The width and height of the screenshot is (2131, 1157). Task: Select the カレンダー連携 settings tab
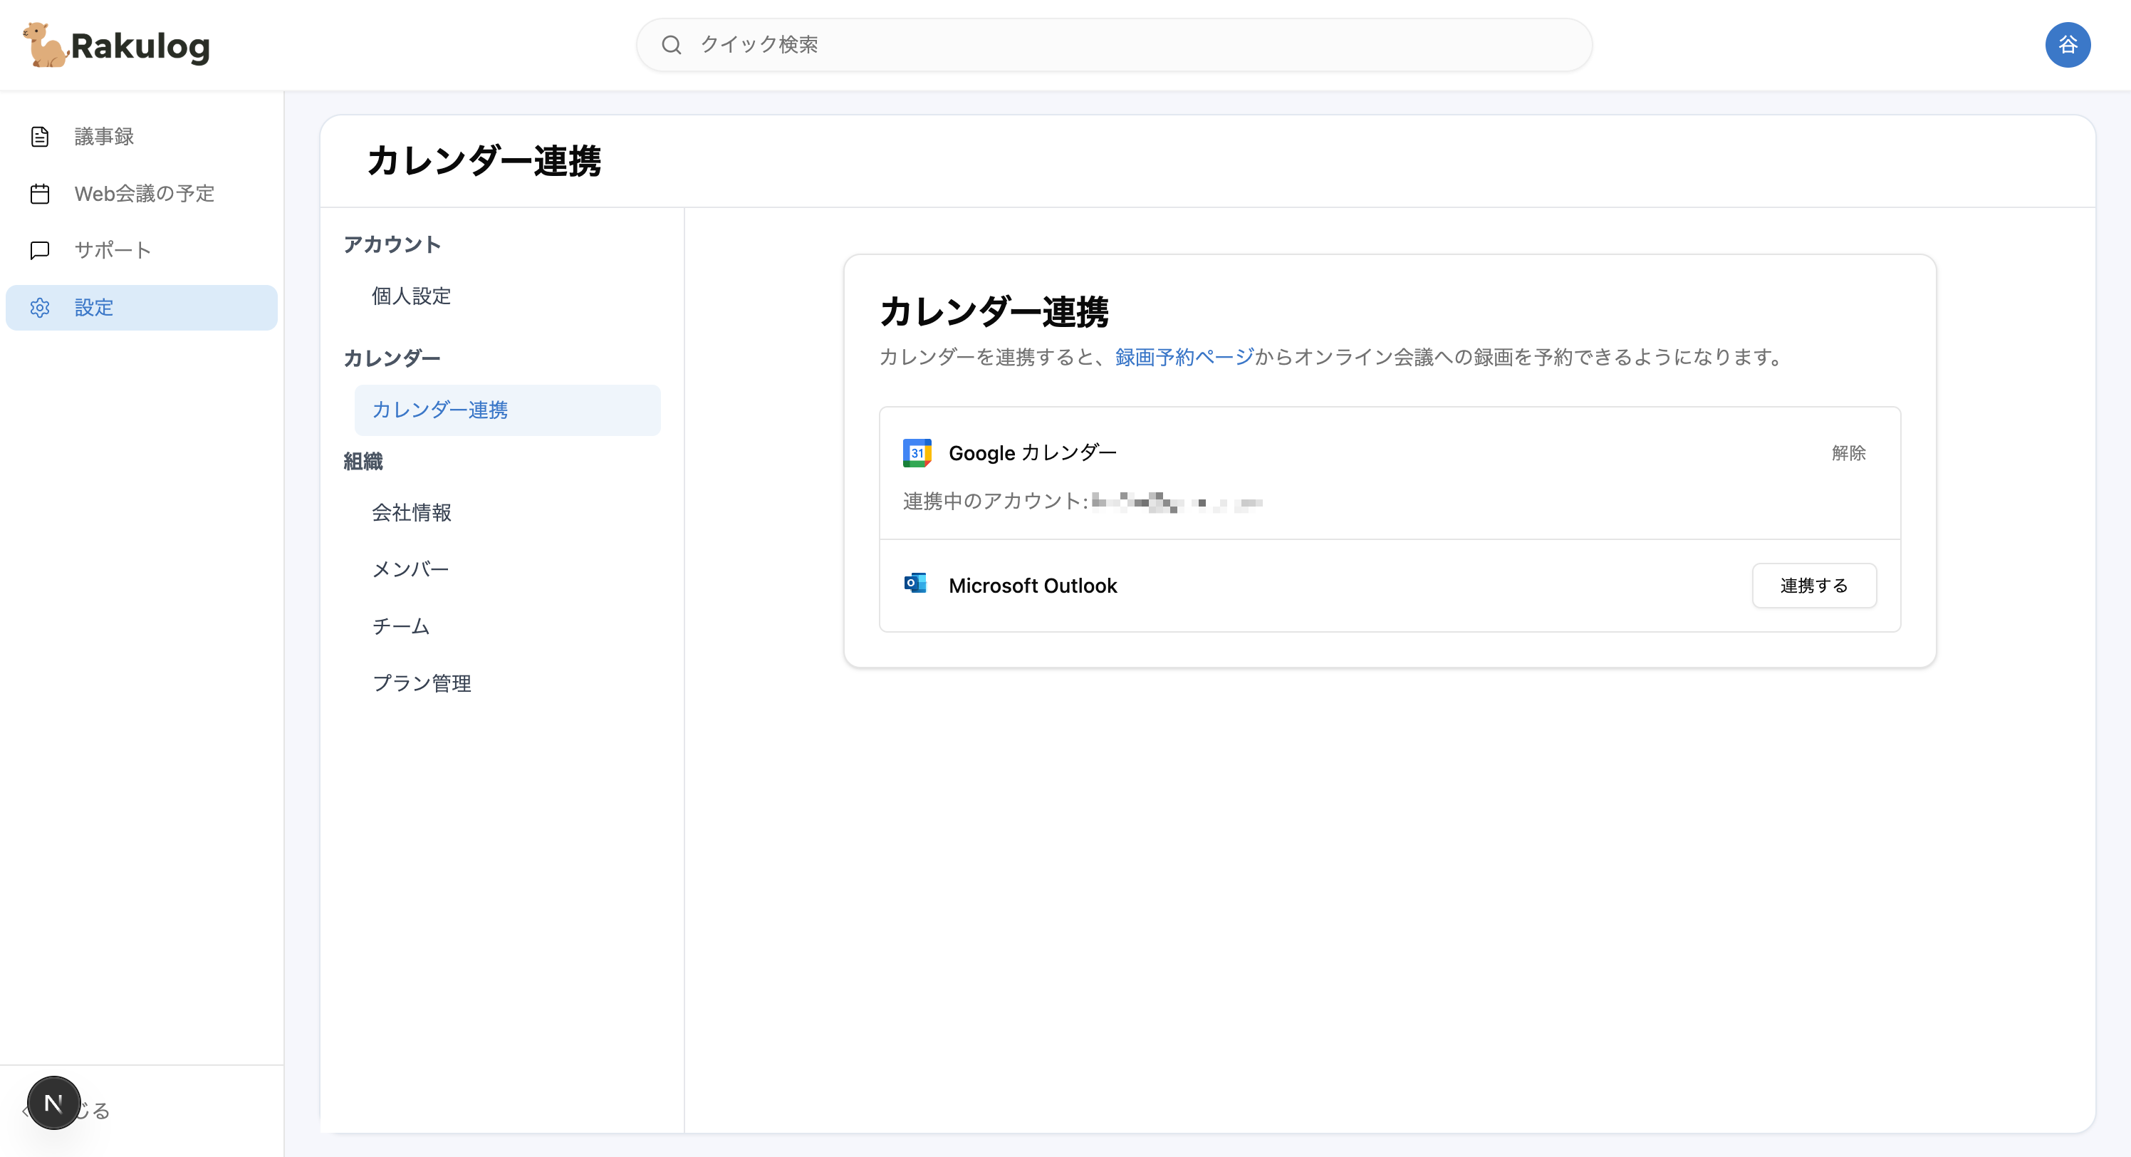441,410
